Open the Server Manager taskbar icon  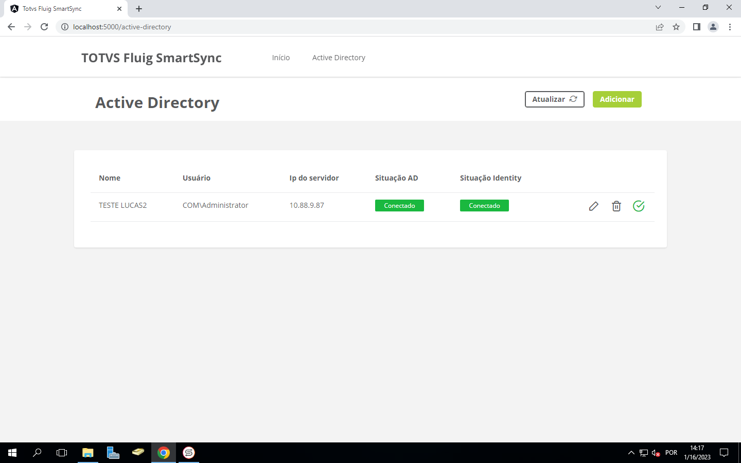[x=113, y=453]
